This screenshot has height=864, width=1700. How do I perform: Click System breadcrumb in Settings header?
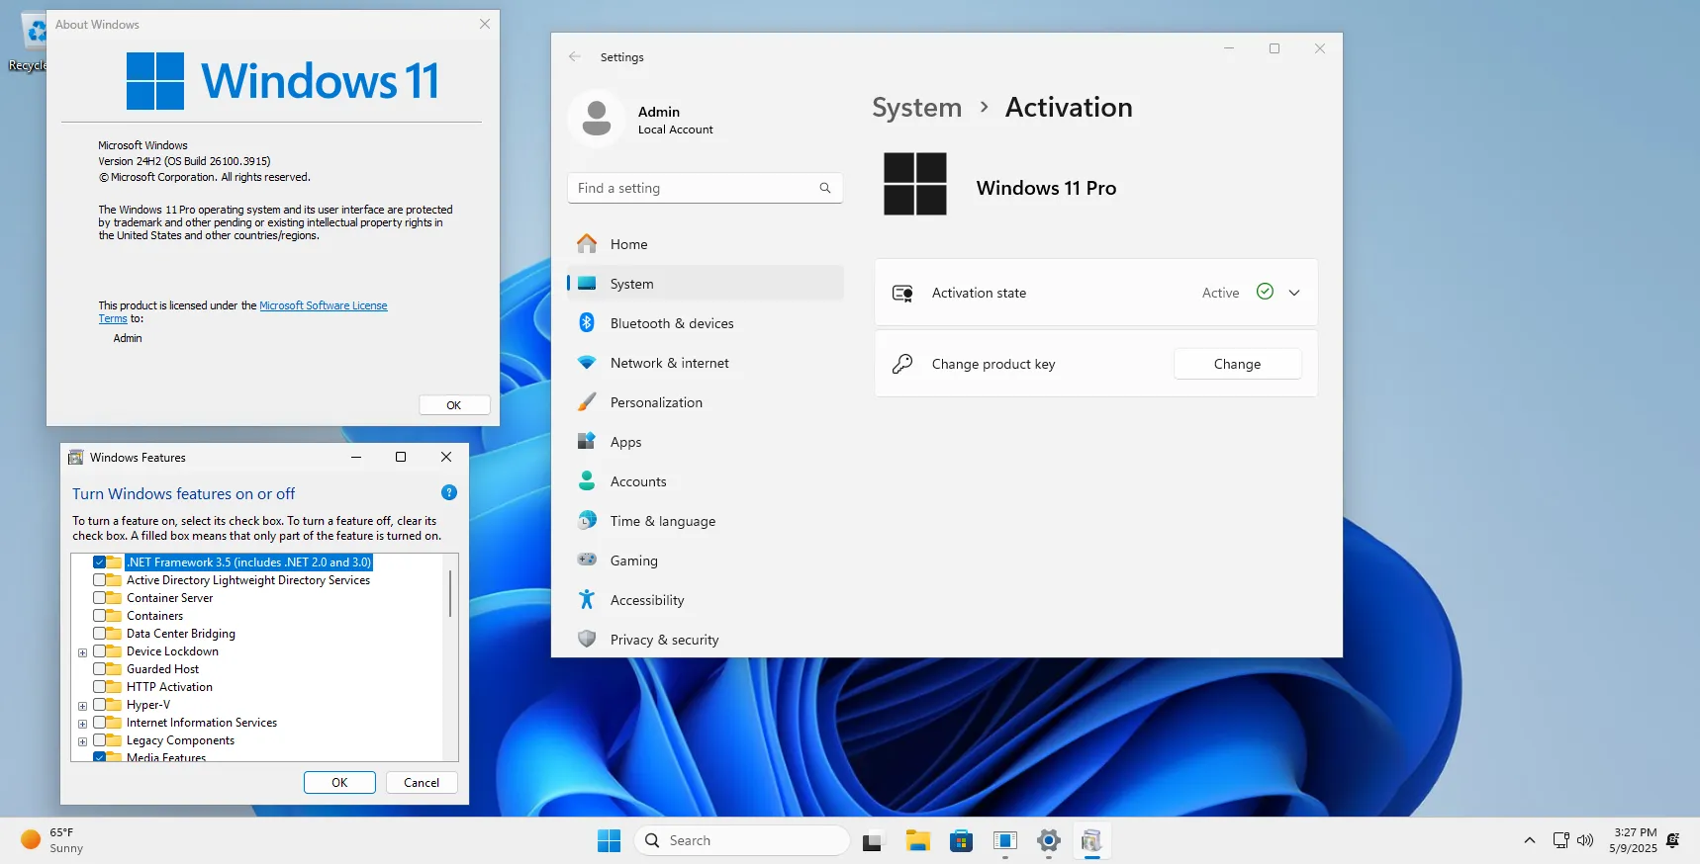[916, 108]
